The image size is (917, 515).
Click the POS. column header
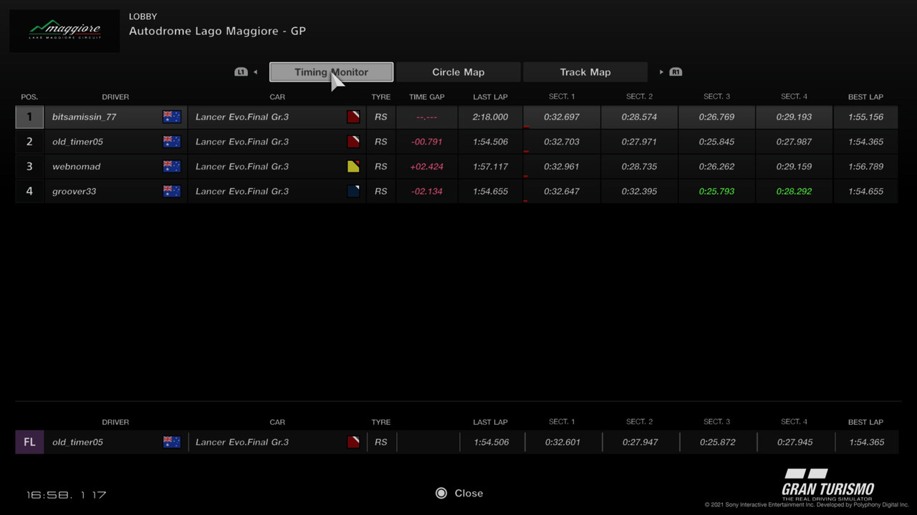coord(29,97)
